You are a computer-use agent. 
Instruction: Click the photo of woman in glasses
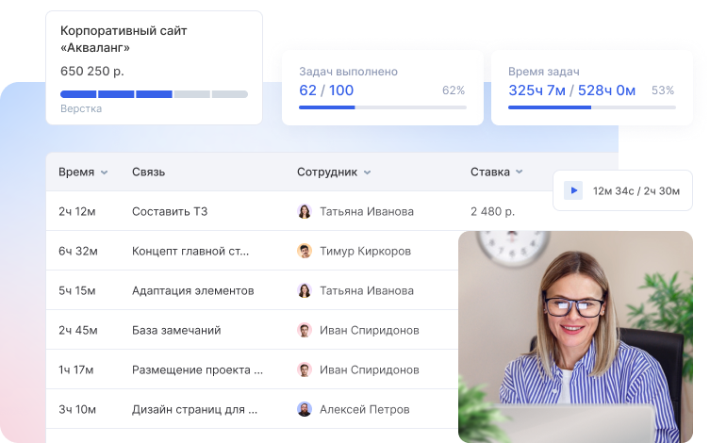point(575,336)
